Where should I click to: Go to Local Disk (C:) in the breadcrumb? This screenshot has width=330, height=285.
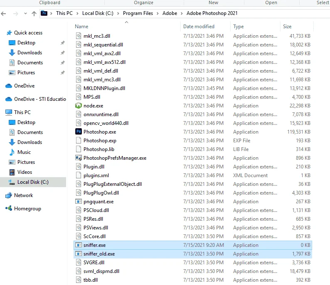[98, 13]
